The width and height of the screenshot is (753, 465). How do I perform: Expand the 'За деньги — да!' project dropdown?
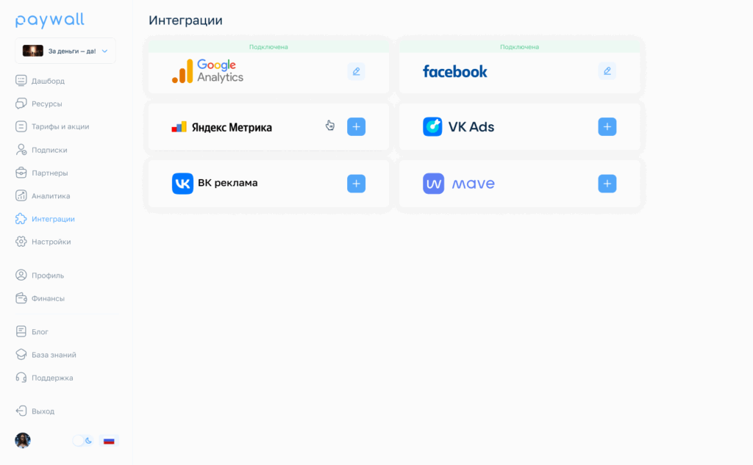click(65, 51)
